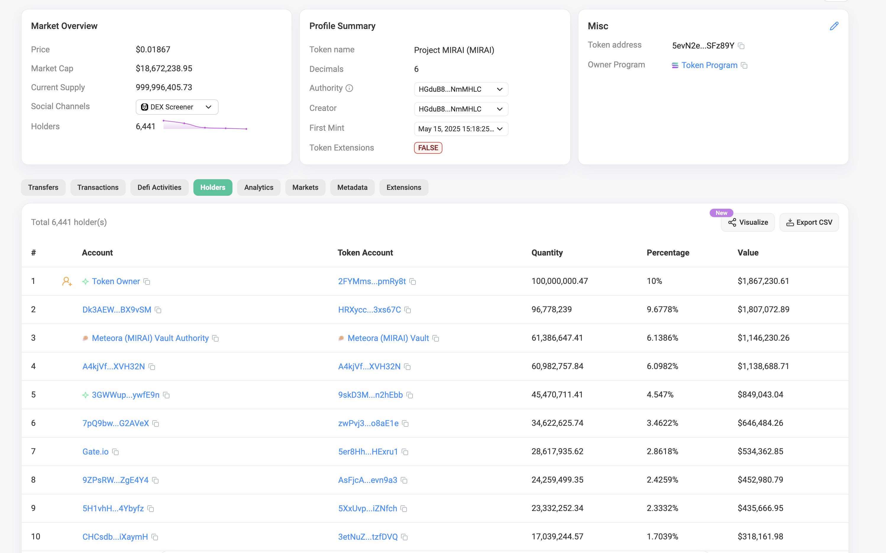Image resolution: width=886 pixels, height=553 pixels.
Task: Click the edit pencil icon in Misc
Action: tap(834, 26)
